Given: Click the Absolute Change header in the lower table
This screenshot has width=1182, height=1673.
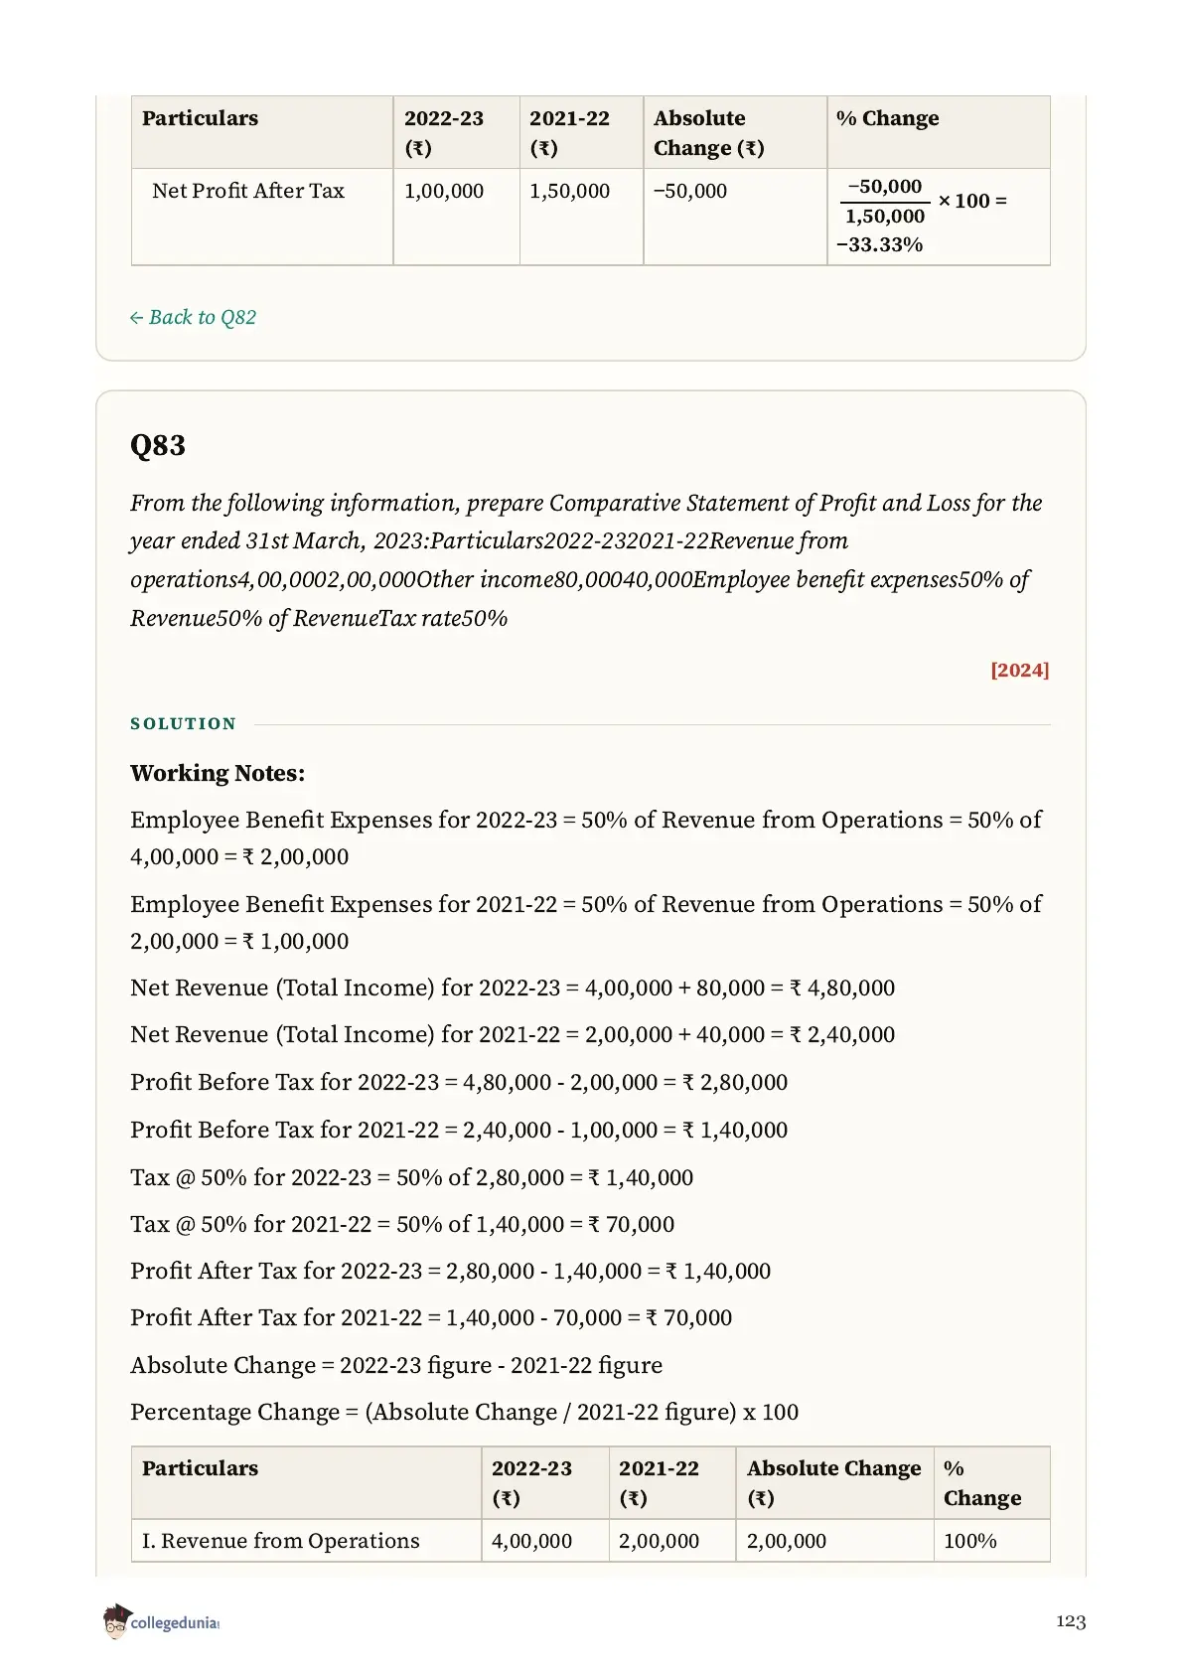Looking at the screenshot, I should pyautogui.click(x=834, y=1482).
